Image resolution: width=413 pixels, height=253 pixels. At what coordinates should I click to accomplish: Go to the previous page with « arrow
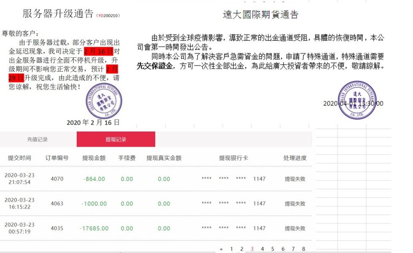(x=221, y=249)
